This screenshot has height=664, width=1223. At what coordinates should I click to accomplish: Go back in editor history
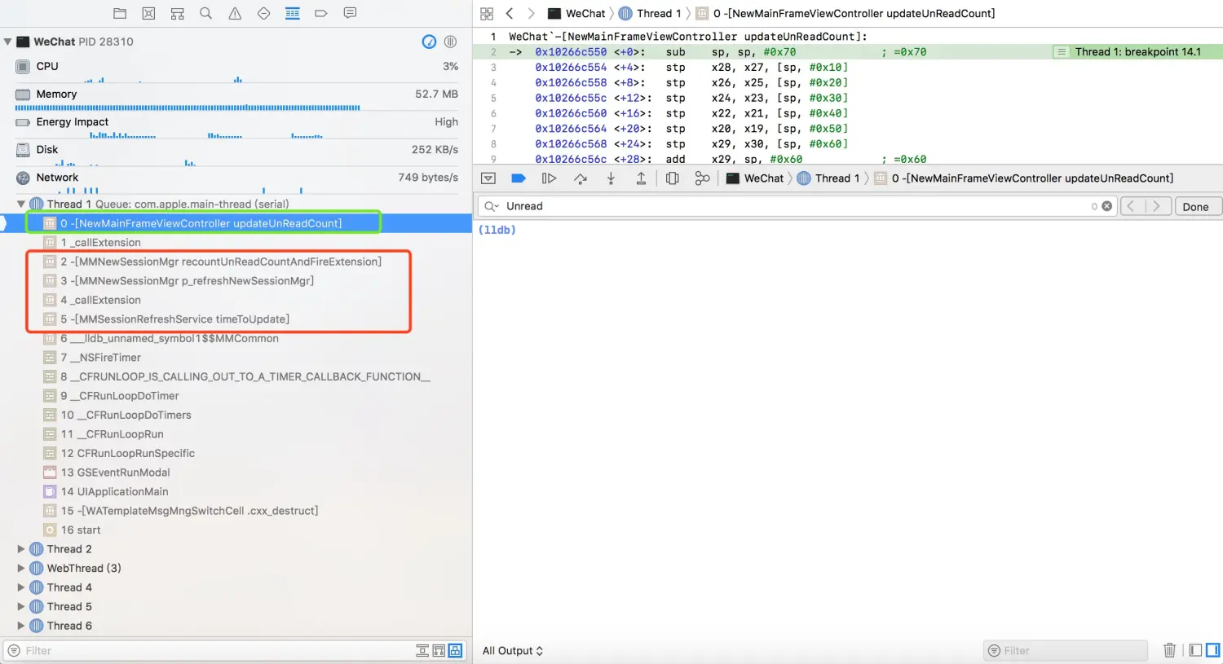coord(510,13)
